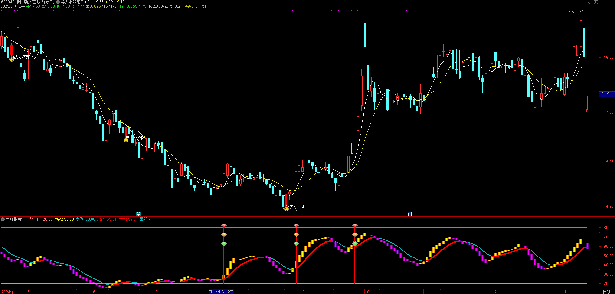Click the 换2.33% turnover value
The height and width of the screenshot is (294, 615).
coord(156,6)
